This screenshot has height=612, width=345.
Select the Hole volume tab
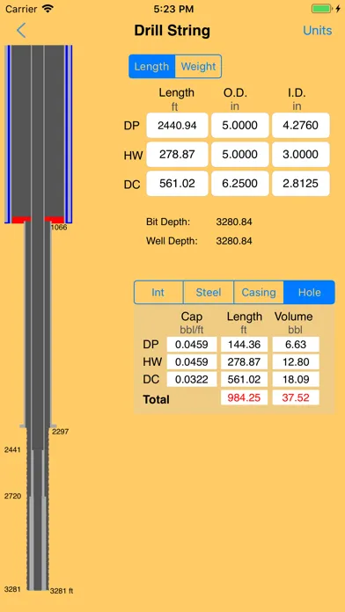point(310,292)
